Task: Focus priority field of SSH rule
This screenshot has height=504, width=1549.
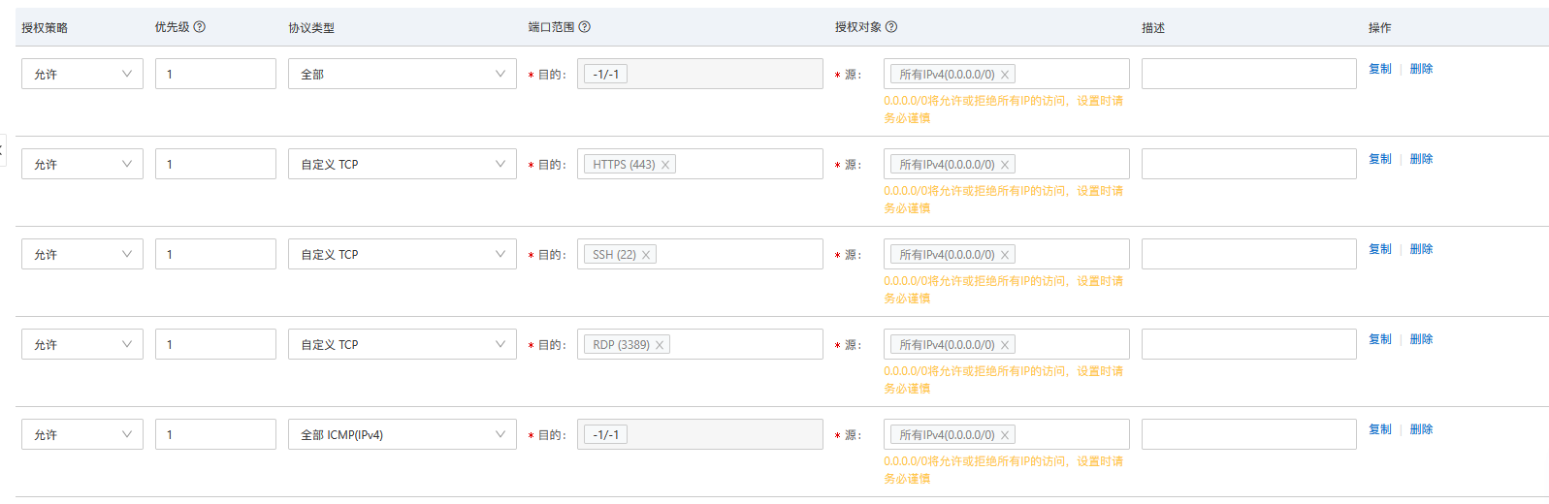Action: pos(215,254)
